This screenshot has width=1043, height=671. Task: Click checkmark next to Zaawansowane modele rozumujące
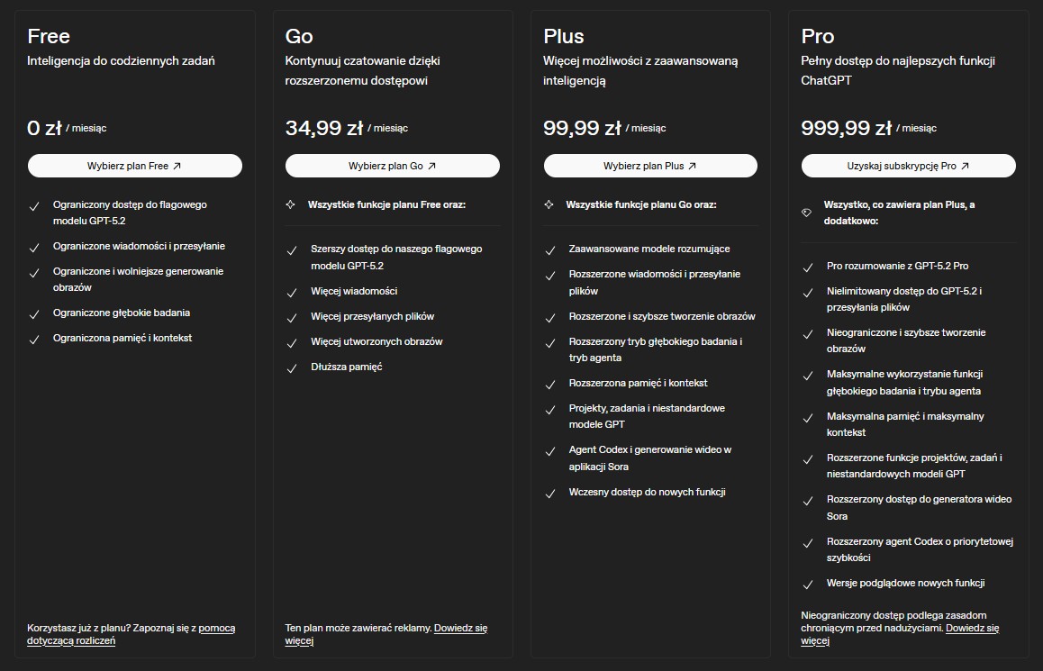coord(550,249)
